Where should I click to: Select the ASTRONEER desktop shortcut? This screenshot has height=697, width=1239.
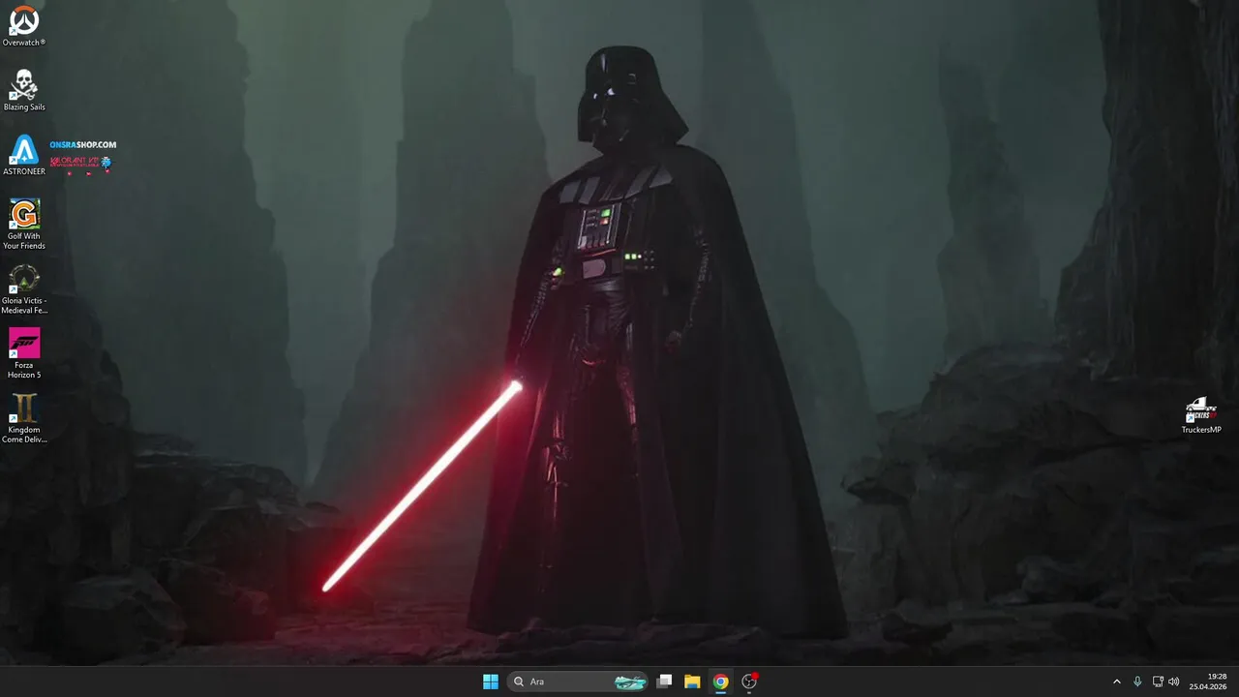pos(24,155)
